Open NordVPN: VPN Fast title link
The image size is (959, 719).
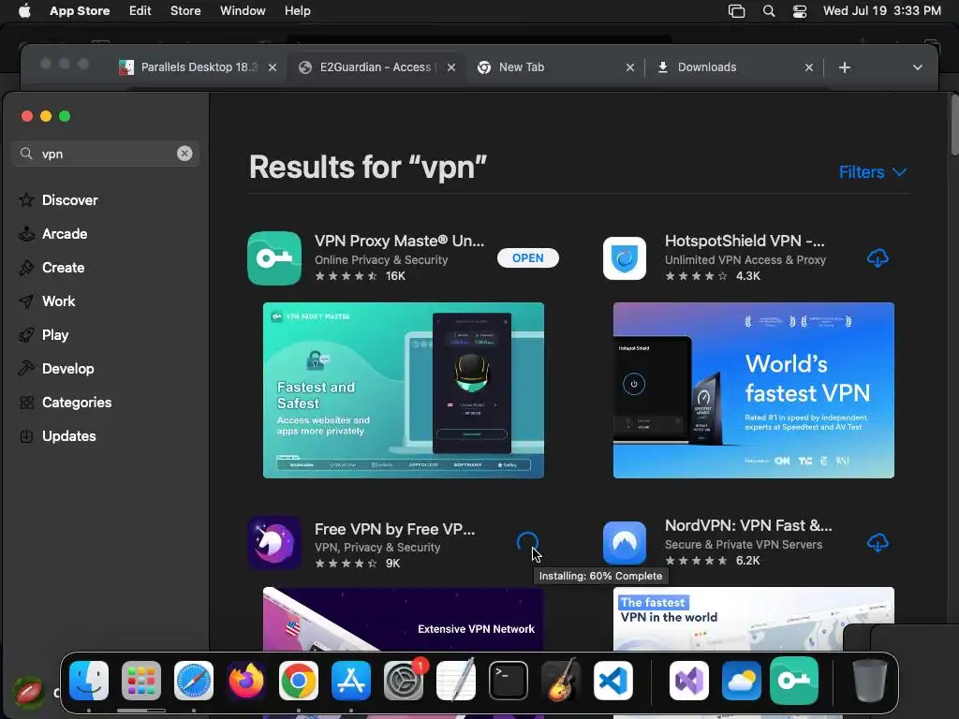[x=748, y=525]
